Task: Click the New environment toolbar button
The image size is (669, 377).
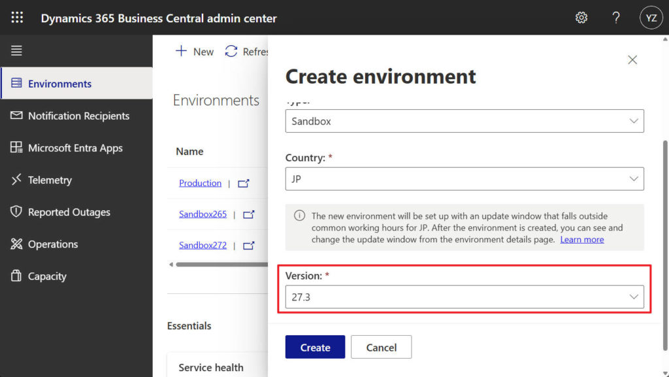Action: tap(195, 52)
